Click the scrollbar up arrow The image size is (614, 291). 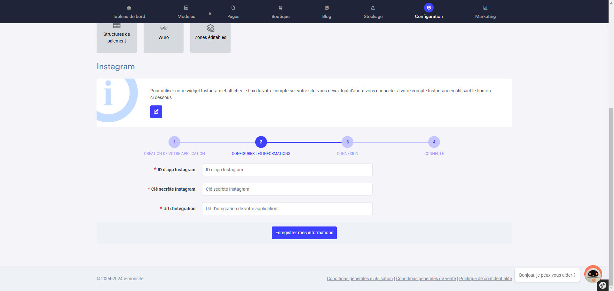tap(611, 2)
